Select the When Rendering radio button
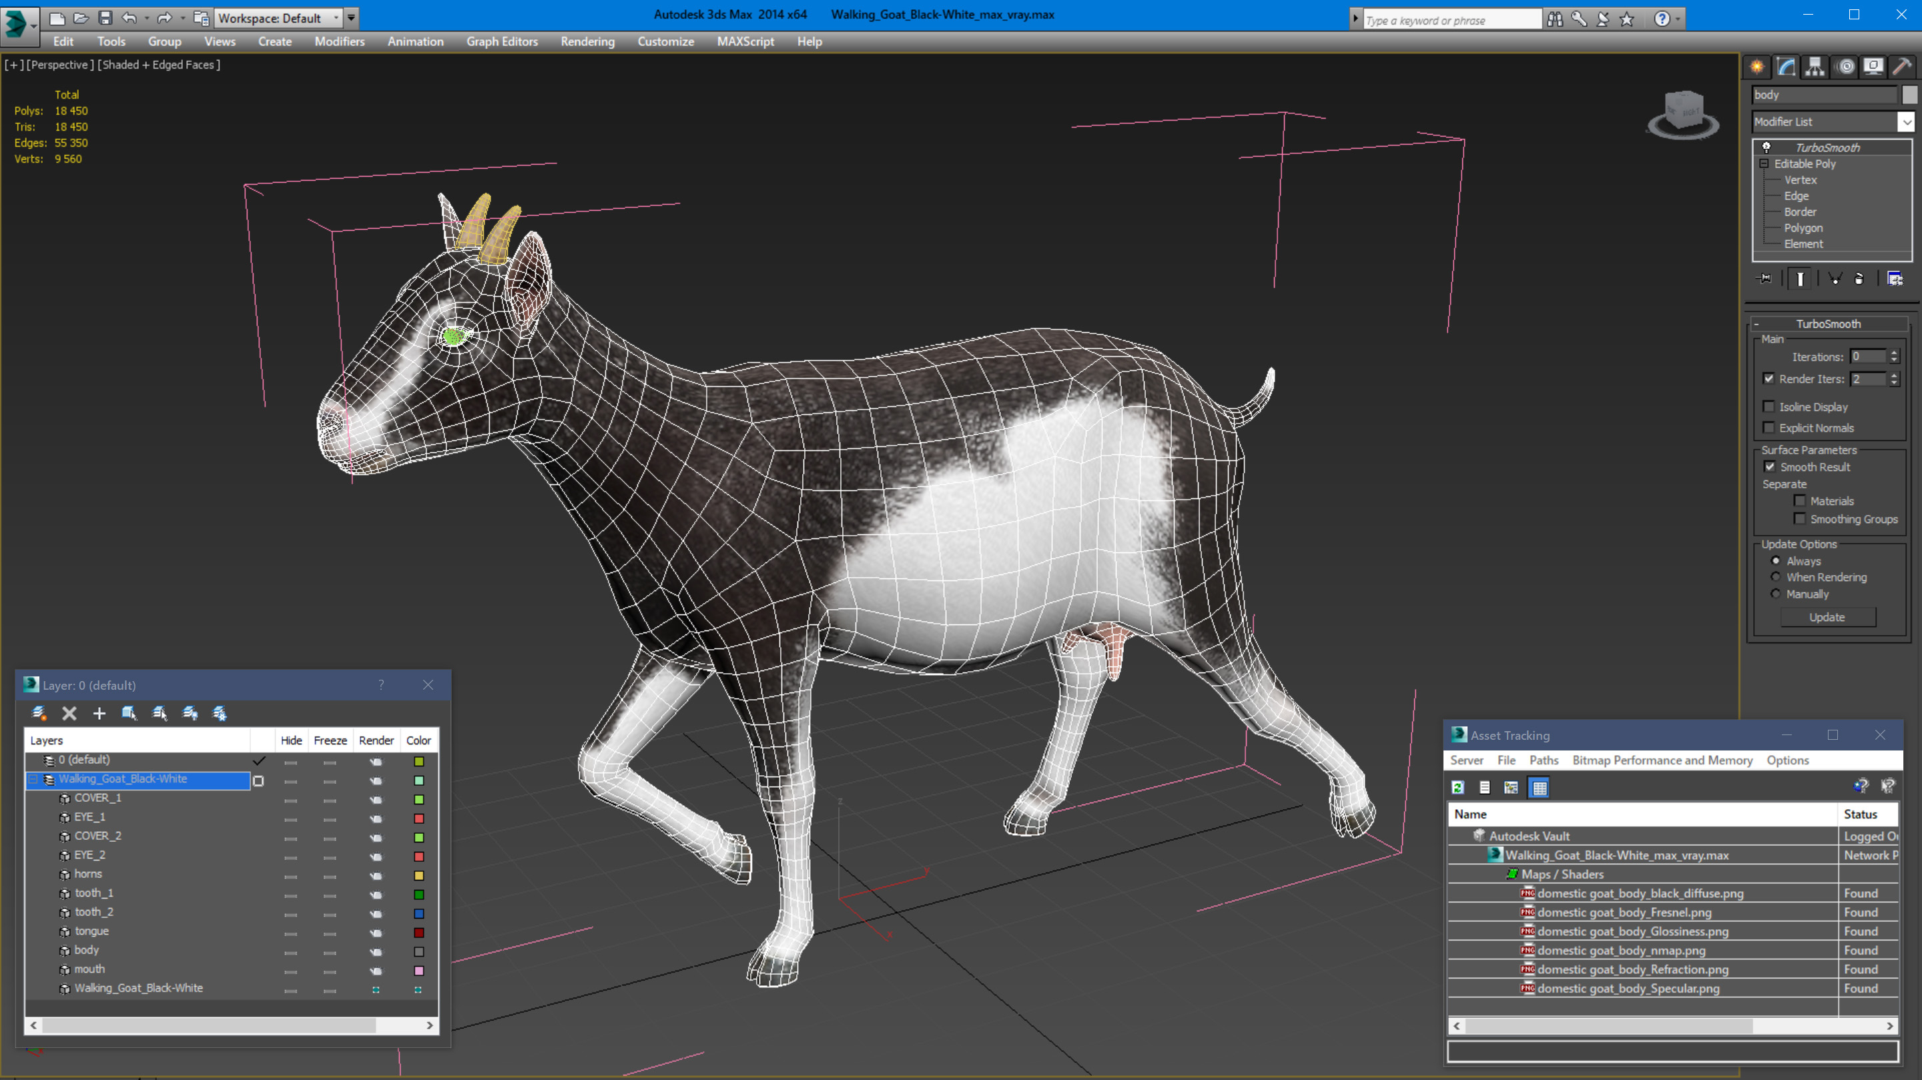 click(1776, 576)
